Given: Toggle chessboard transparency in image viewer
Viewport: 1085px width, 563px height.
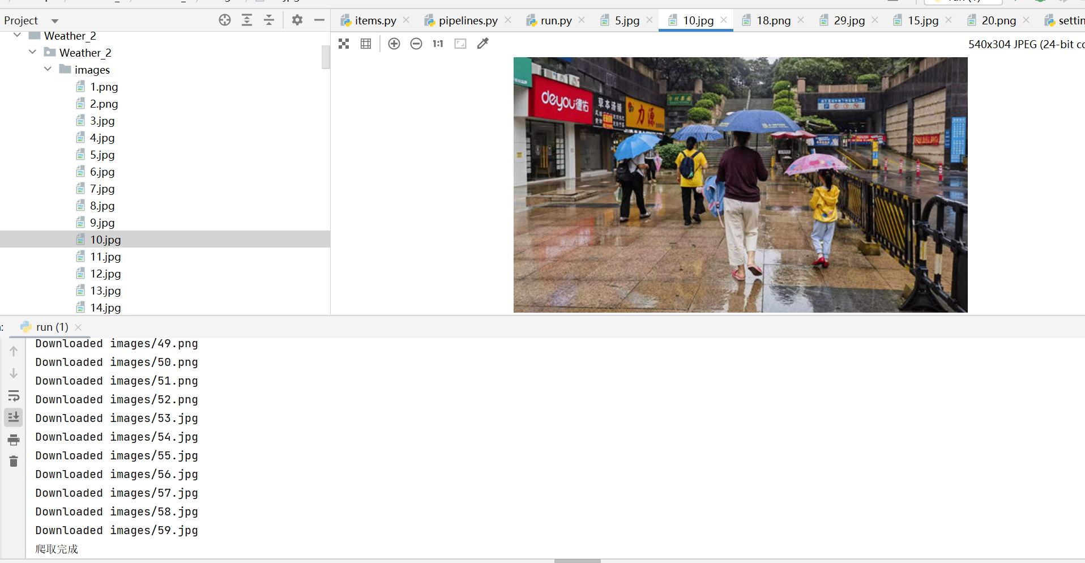Looking at the screenshot, I should click(x=344, y=44).
